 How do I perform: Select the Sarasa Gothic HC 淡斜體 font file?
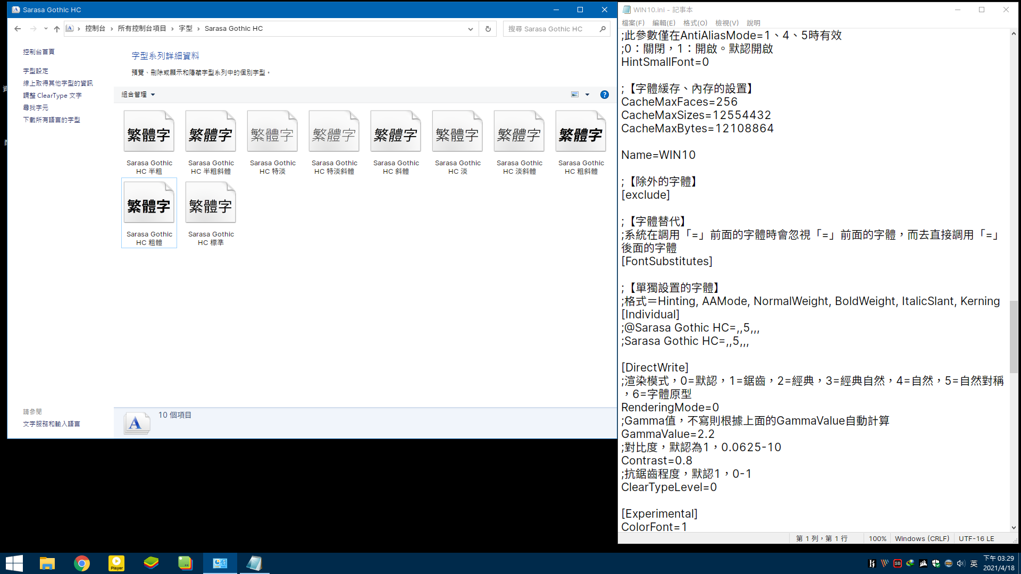pos(519,142)
